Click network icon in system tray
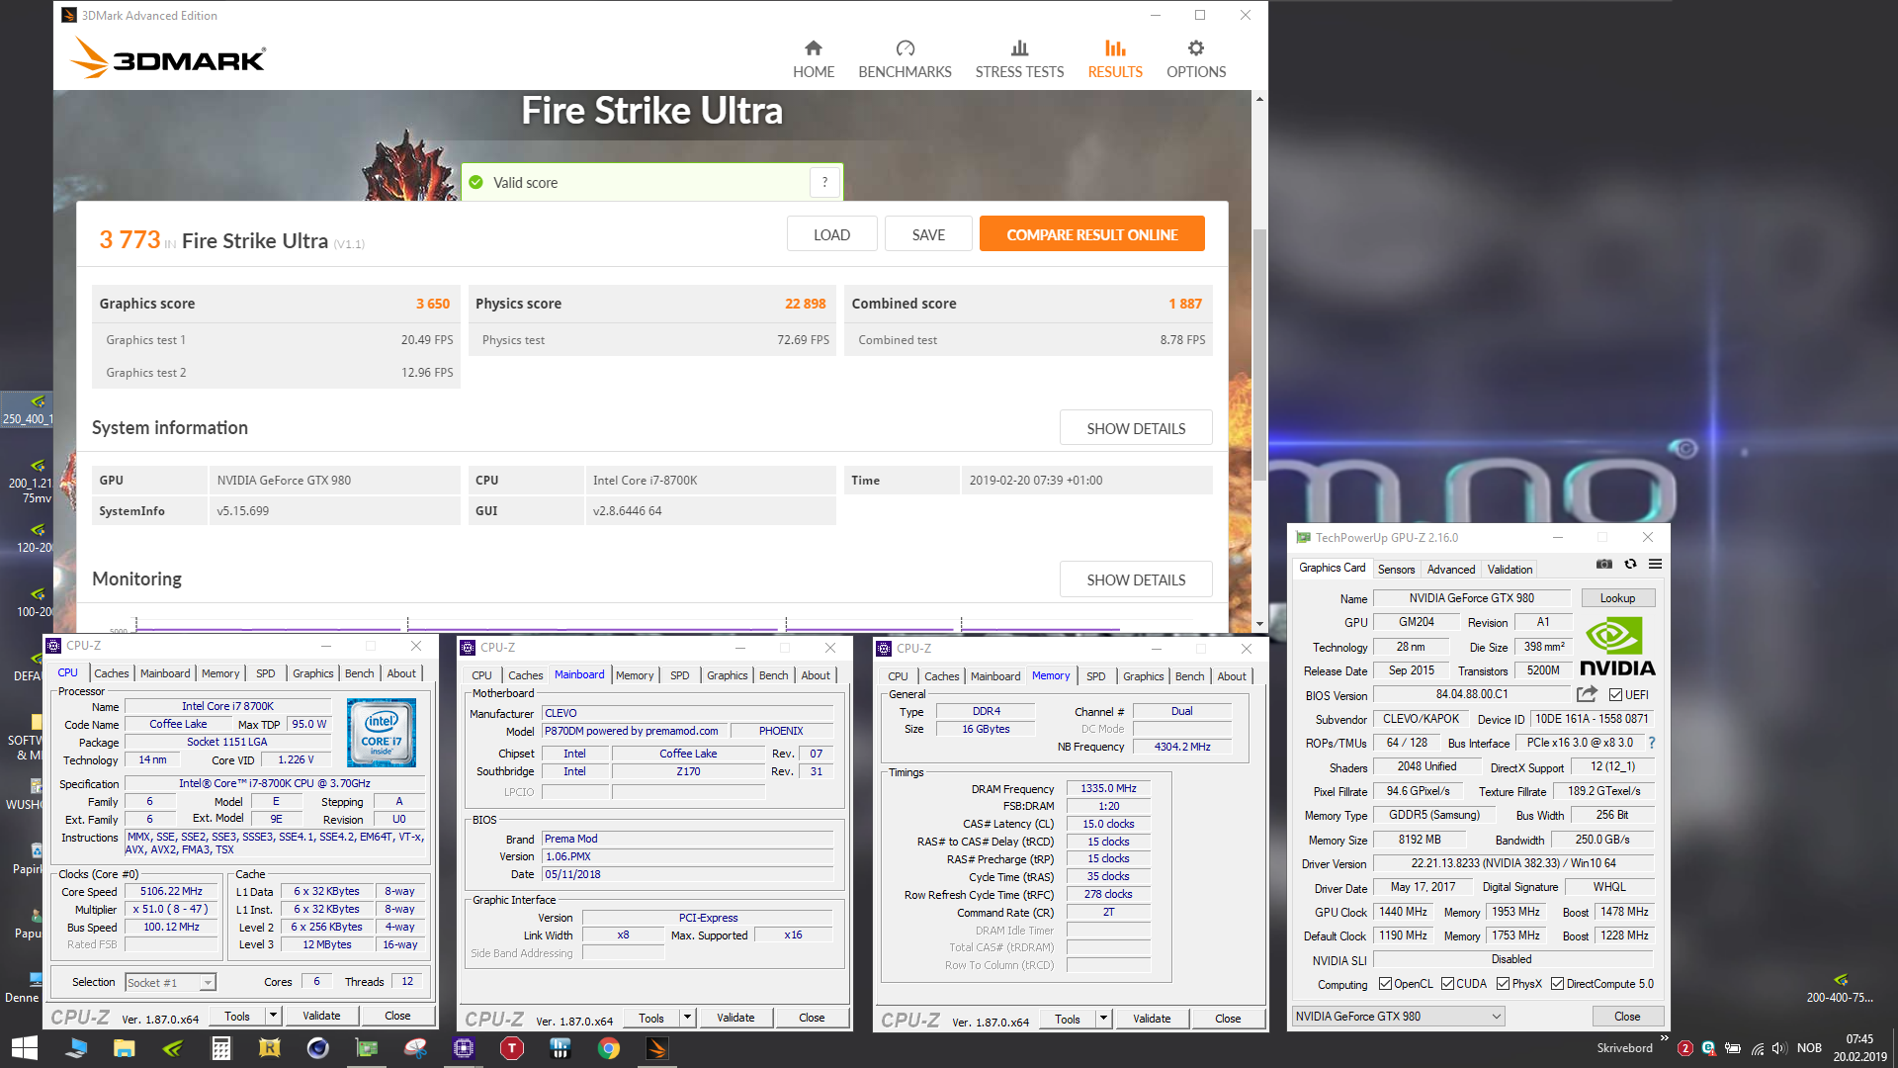 (x=1758, y=1048)
